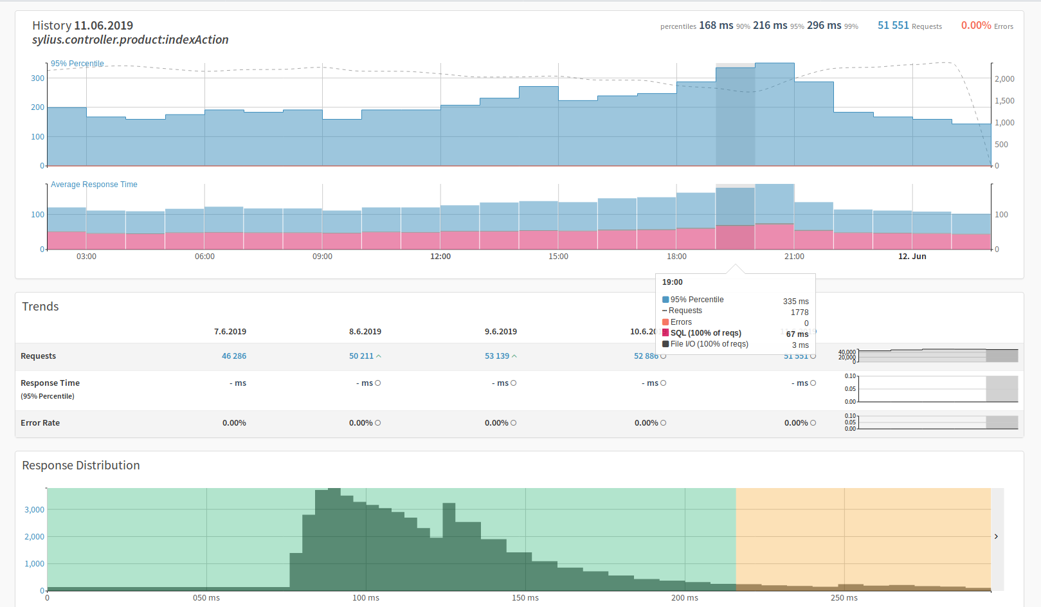The height and width of the screenshot is (607, 1041).
Task: Click circle indicator for latest-day error rate
Action: (813, 423)
